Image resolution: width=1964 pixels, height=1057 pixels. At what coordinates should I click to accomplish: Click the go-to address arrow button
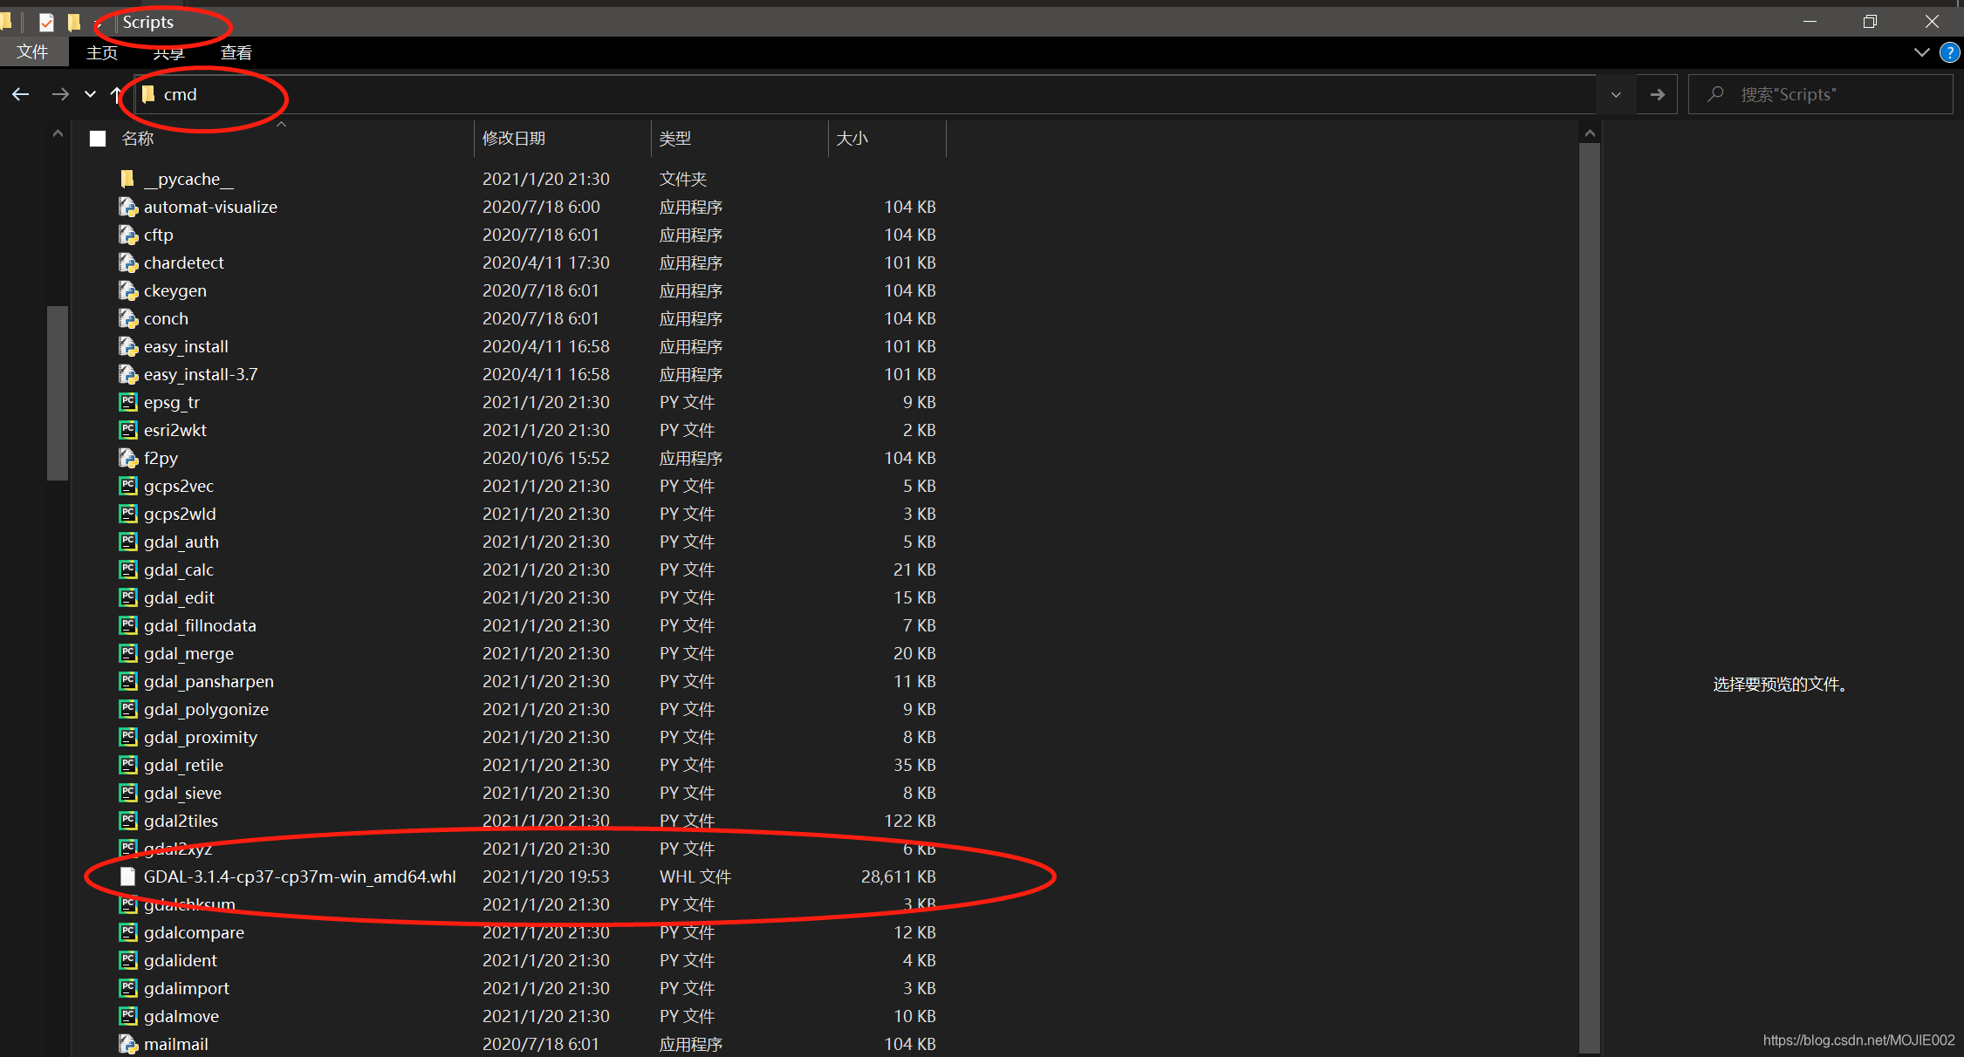click(x=1658, y=94)
